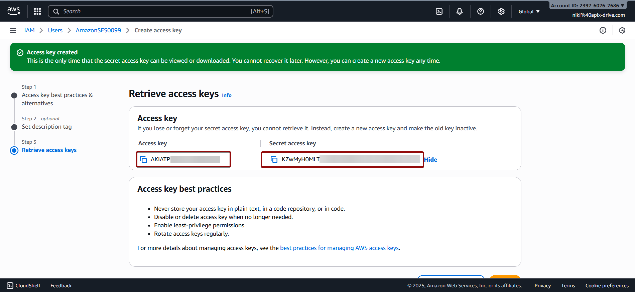Click the AWS logo home icon
Image resolution: width=635 pixels, height=292 pixels.
[x=13, y=11]
